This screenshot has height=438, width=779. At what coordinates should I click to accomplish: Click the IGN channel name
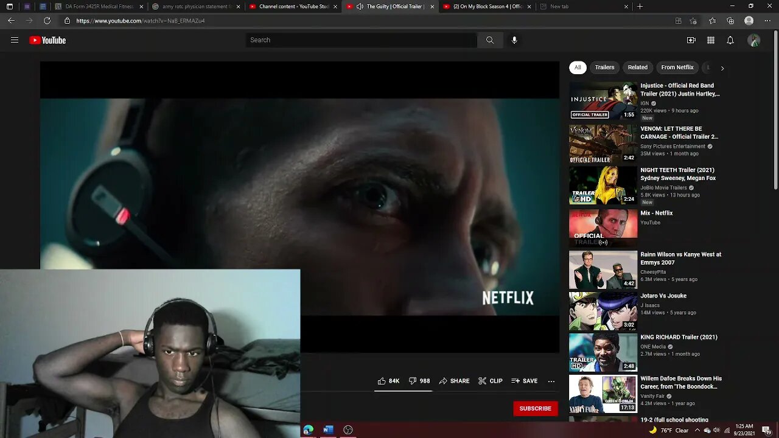(x=645, y=103)
